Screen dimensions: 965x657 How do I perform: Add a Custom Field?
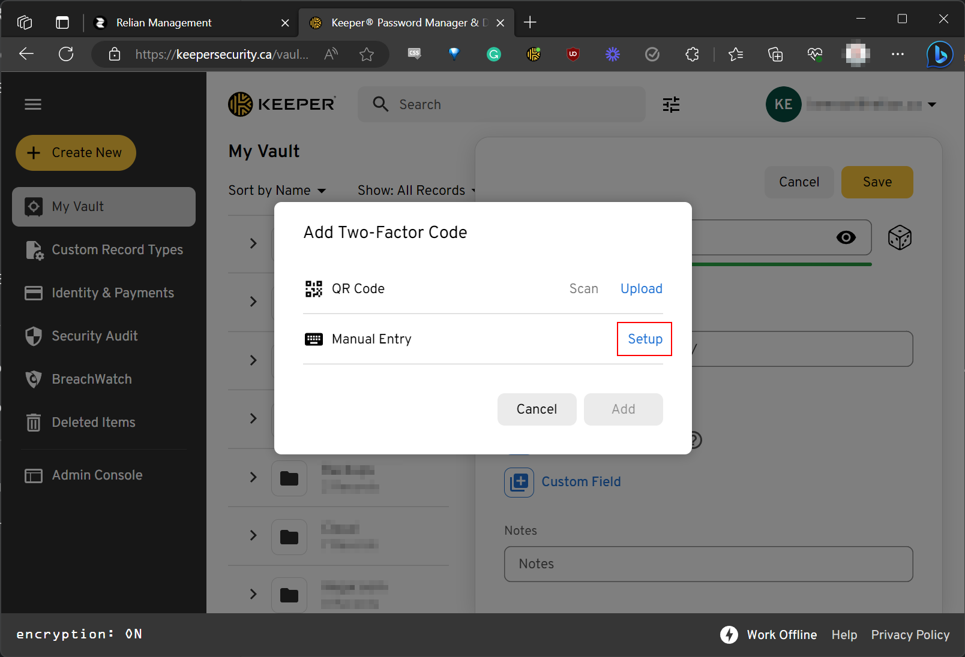[581, 482]
